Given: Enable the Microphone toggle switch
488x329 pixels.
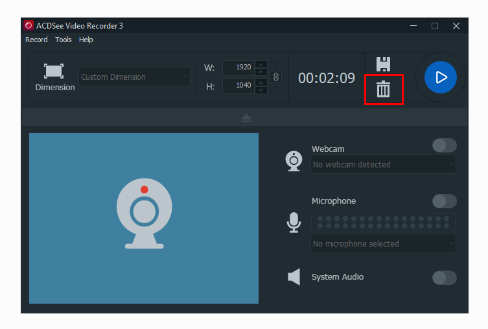Looking at the screenshot, I should (445, 201).
